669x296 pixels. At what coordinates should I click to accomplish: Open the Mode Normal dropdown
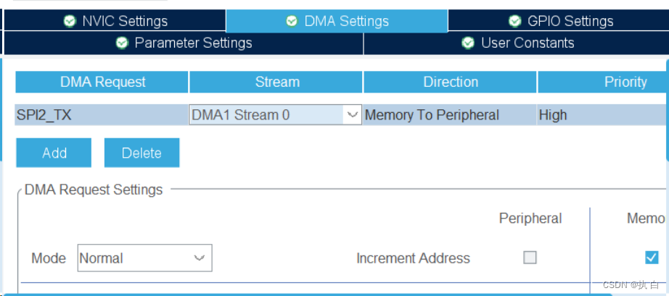pos(144,258)
